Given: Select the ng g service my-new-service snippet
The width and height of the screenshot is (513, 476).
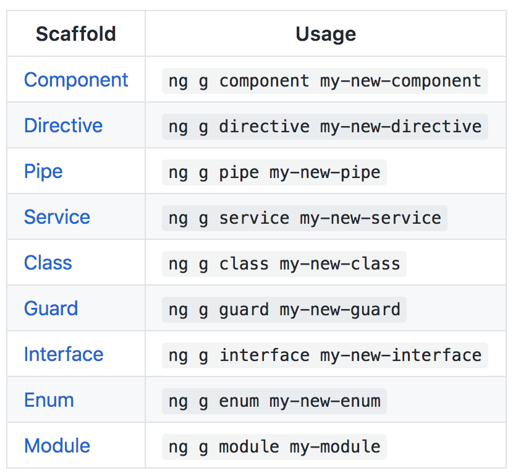Looking at the screenshot, I should pos(305,218).
